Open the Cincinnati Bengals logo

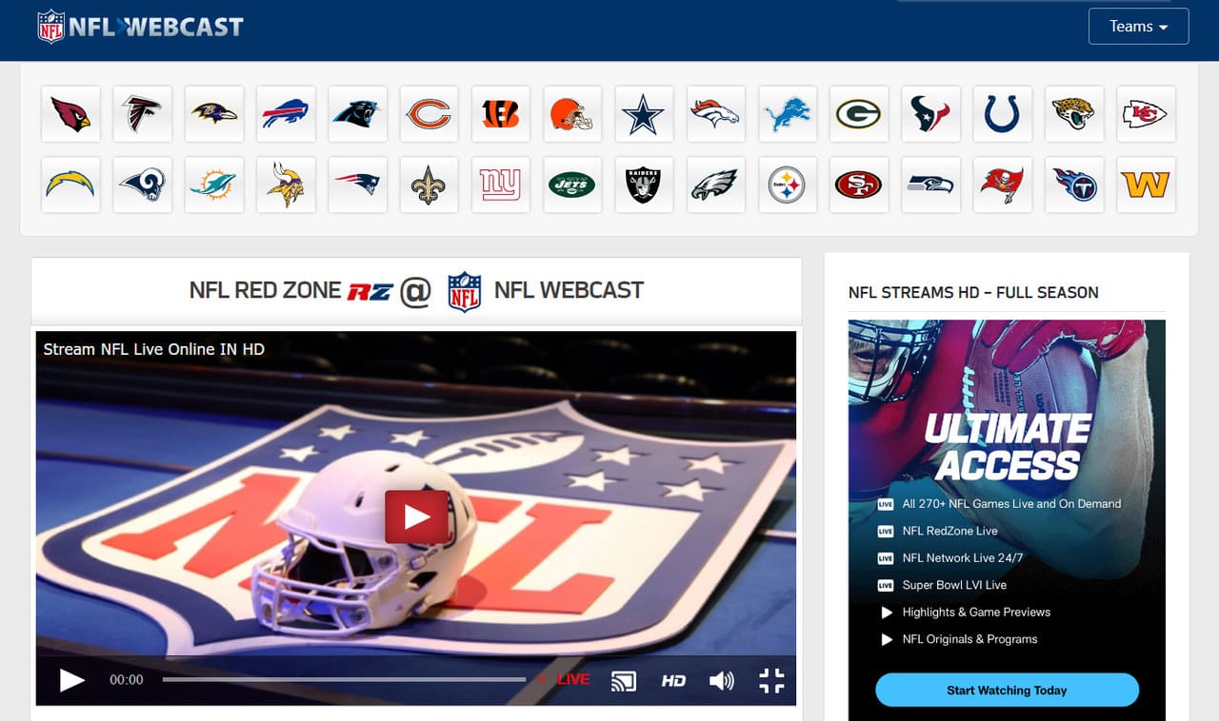coord(501,114)
